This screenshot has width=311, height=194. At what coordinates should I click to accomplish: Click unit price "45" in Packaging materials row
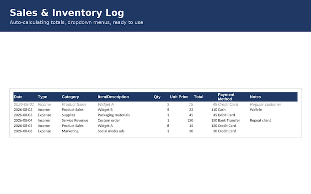191,115
